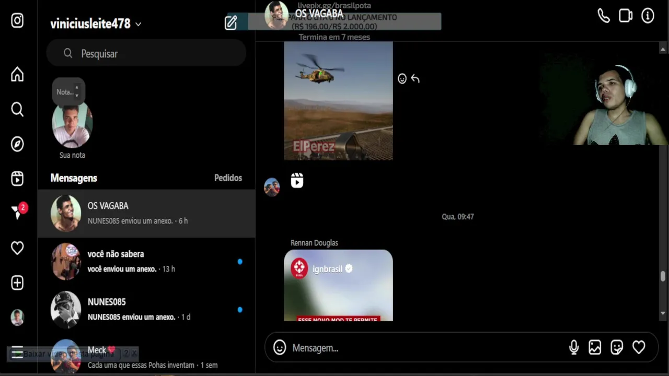Select Mensagens heading tab

click(74, 178)
